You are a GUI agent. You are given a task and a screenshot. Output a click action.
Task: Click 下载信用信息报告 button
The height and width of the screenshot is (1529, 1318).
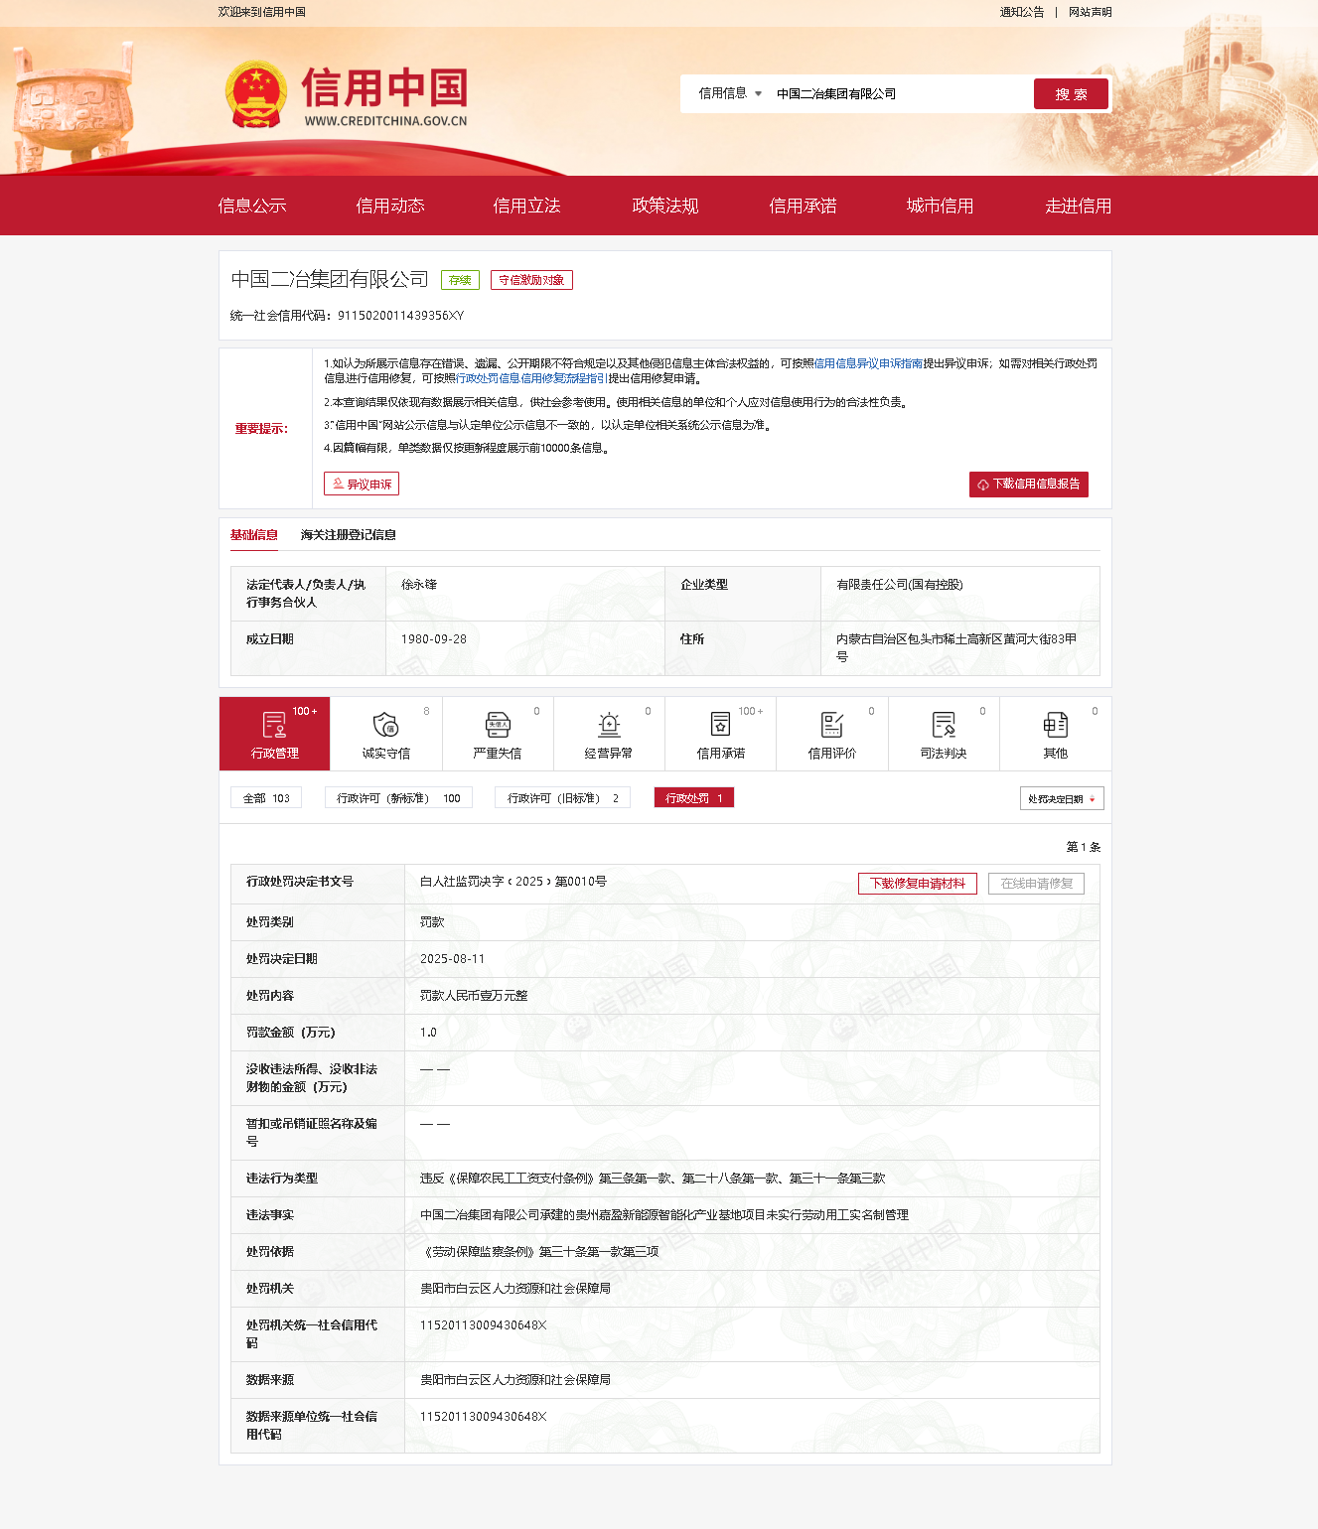click(x=1029, y=484)
